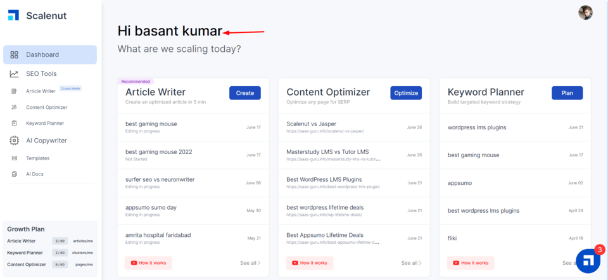Click the Content Optimizer sidebar icon

14,108
